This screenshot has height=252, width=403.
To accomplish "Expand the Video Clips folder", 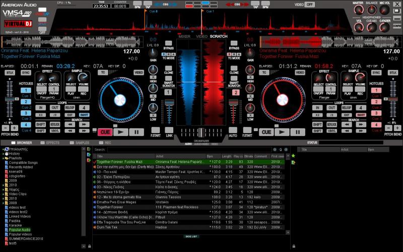I will click(3, 194).
